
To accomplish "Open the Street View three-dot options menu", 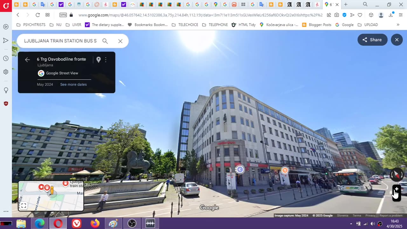I will tap(106, 59).
